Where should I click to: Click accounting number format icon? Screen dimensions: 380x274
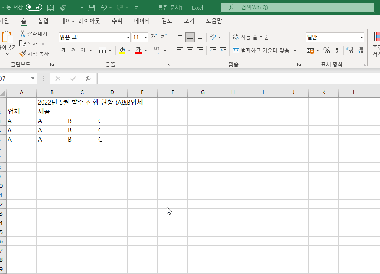point(310,50)
